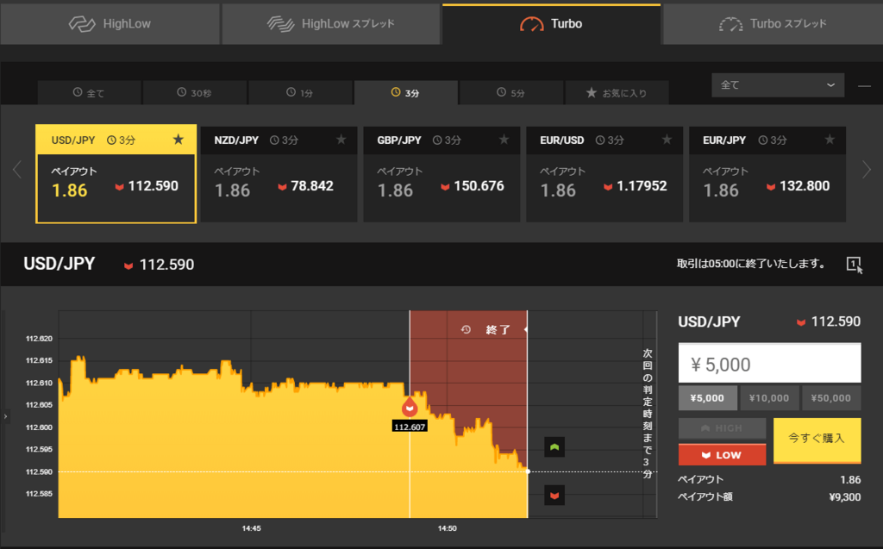This screenshot has width=883, height=549.
Task: Click the red LOW arrow marker on chart
Action: 554,495
